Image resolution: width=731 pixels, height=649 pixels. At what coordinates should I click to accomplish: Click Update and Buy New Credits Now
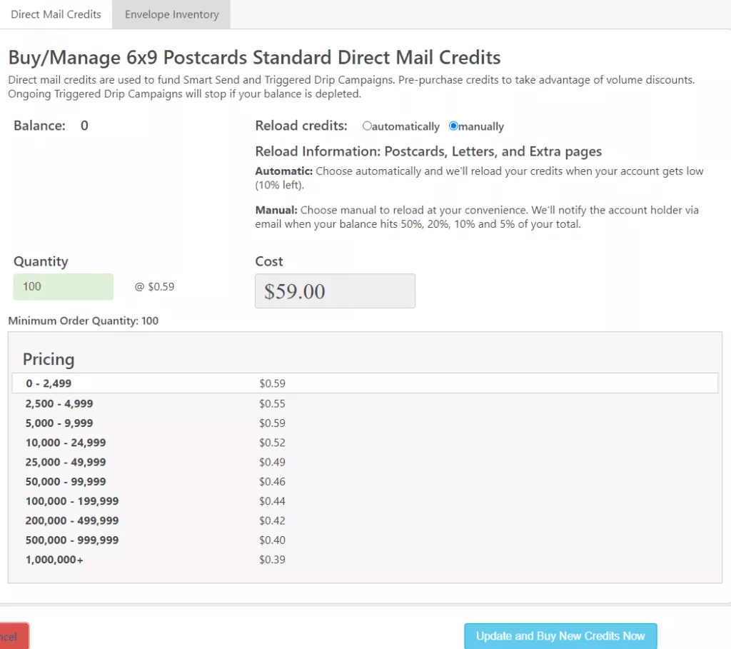[x=560, y=636]
